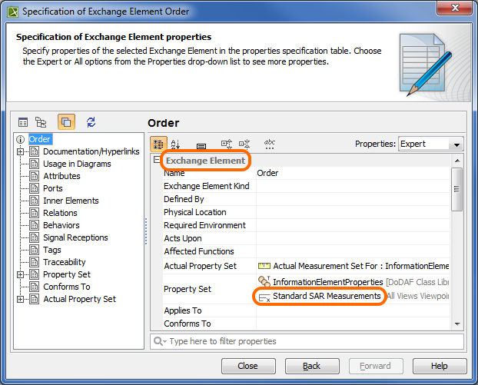
Task: Click the tree structure view icon
Action: tap(41, 122)
